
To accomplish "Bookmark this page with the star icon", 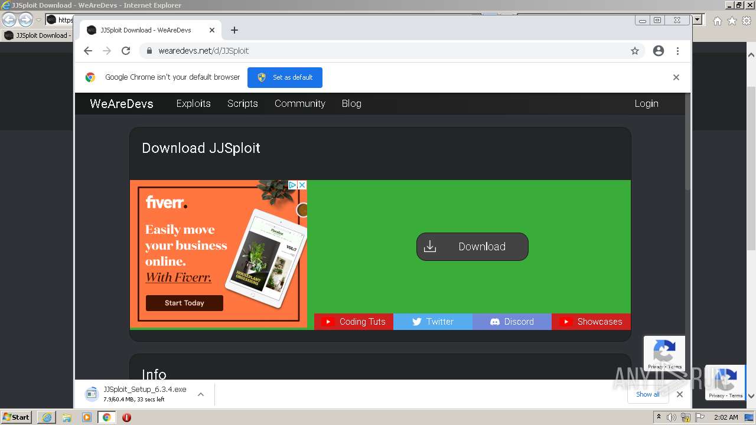I will tap(635, 51).
